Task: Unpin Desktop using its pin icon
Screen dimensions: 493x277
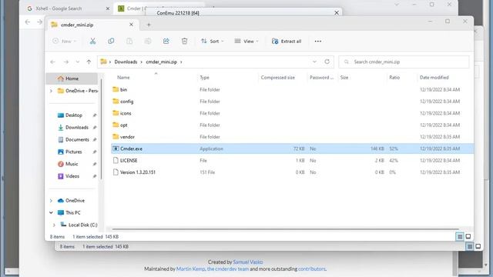Action: pos(94,115)
